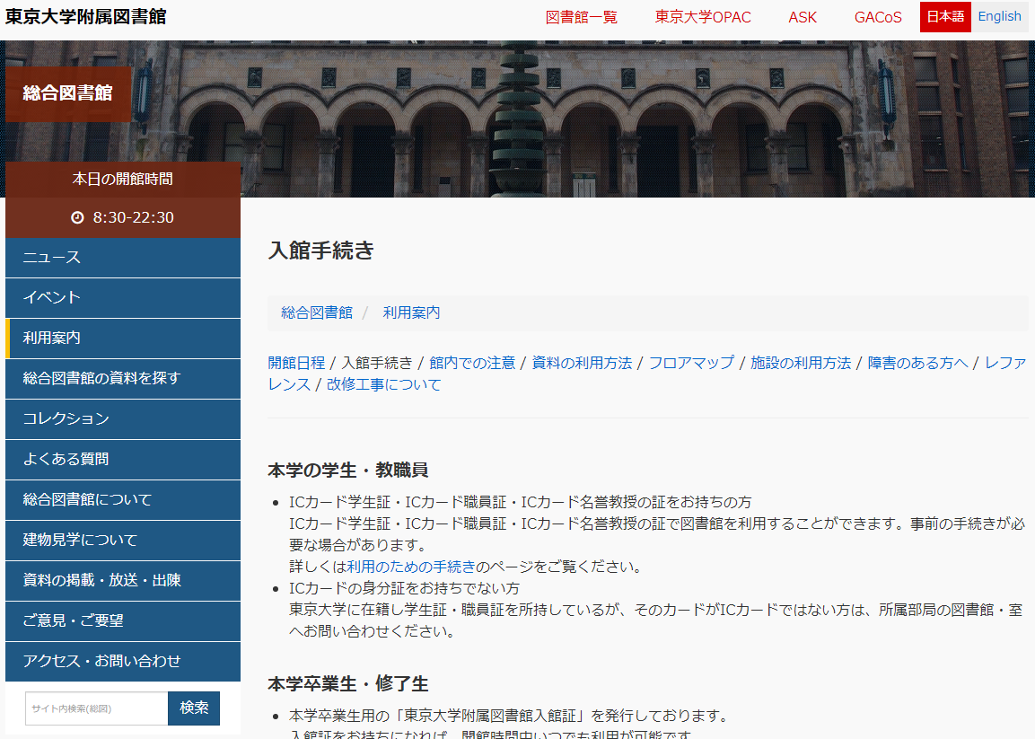Switch language to English
Image resolution: width=1035 pixels, height=739 pixels.
click(999, 16)
